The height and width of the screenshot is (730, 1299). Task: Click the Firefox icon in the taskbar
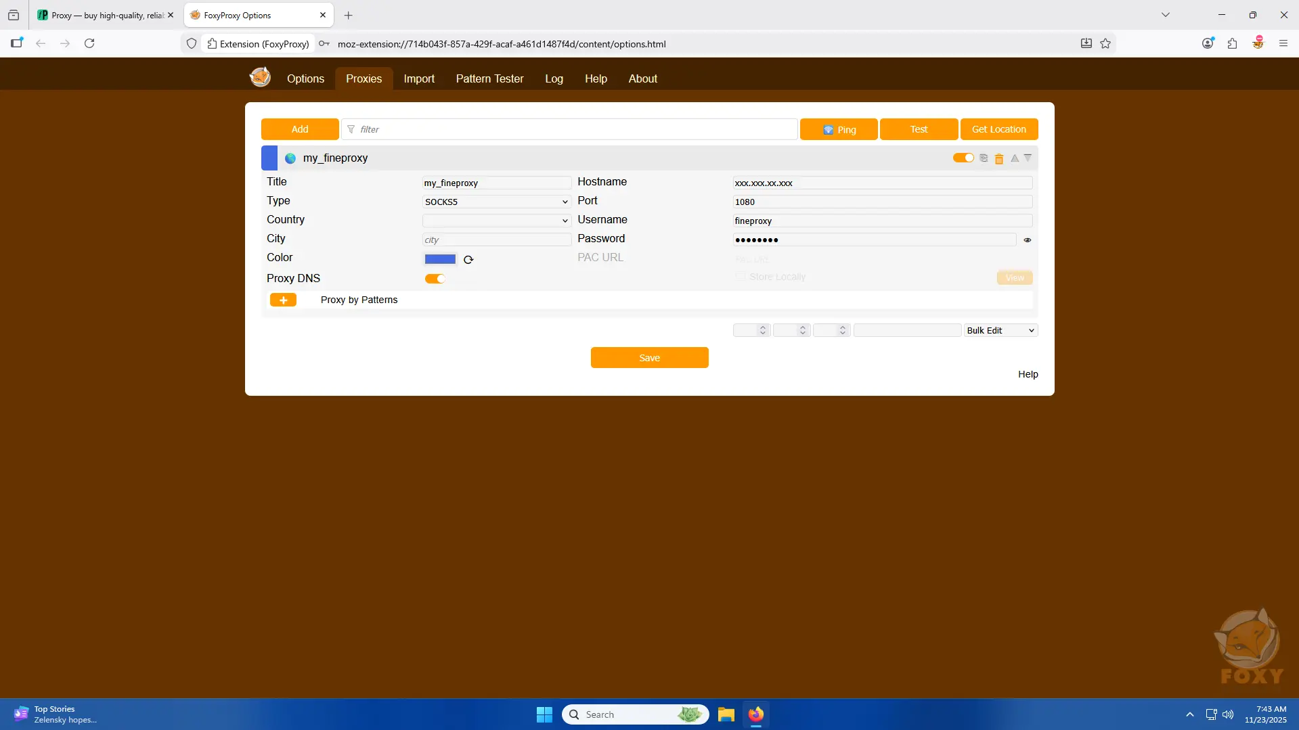coord(756,714)
